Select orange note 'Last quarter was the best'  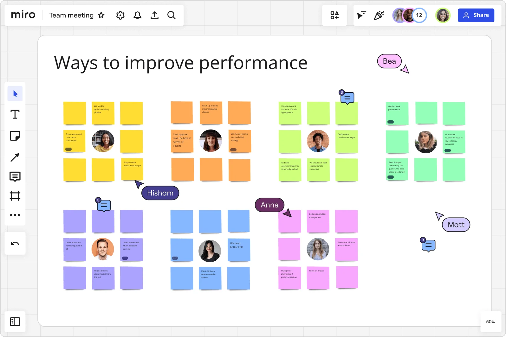pyautogui.click(x=182, y=141)
